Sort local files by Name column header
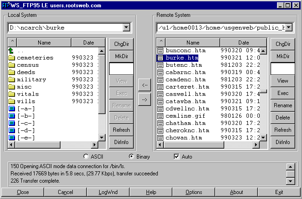This screenshot has width=302, height=199. click(44, 43)
